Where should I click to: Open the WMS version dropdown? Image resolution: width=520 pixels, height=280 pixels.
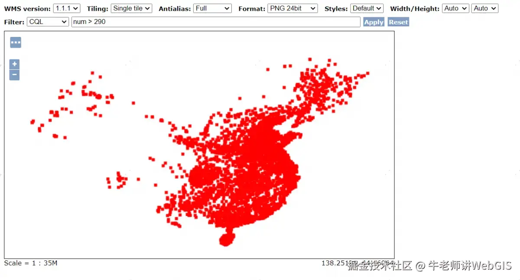(67, 8)
